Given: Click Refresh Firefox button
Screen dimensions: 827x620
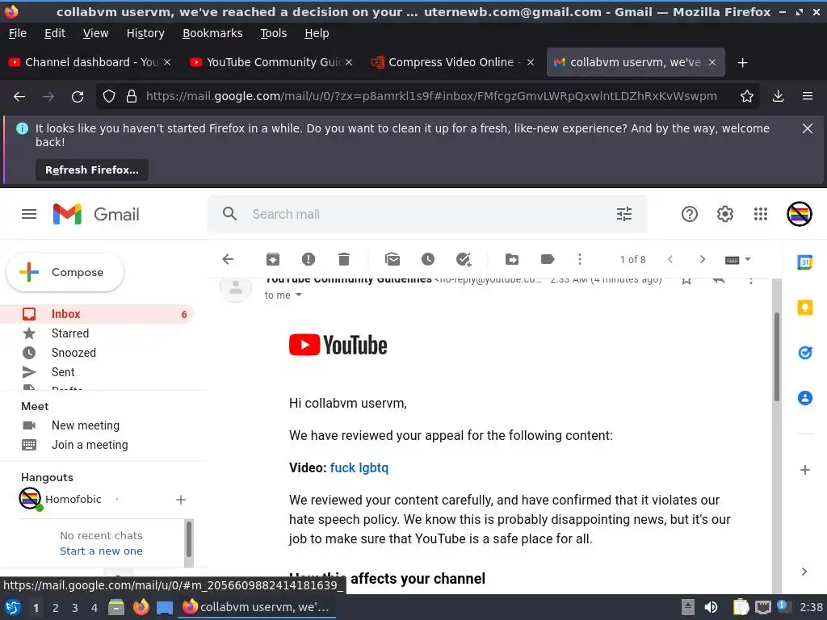Looking at the screenshot, I should click(x=92, y=170).
